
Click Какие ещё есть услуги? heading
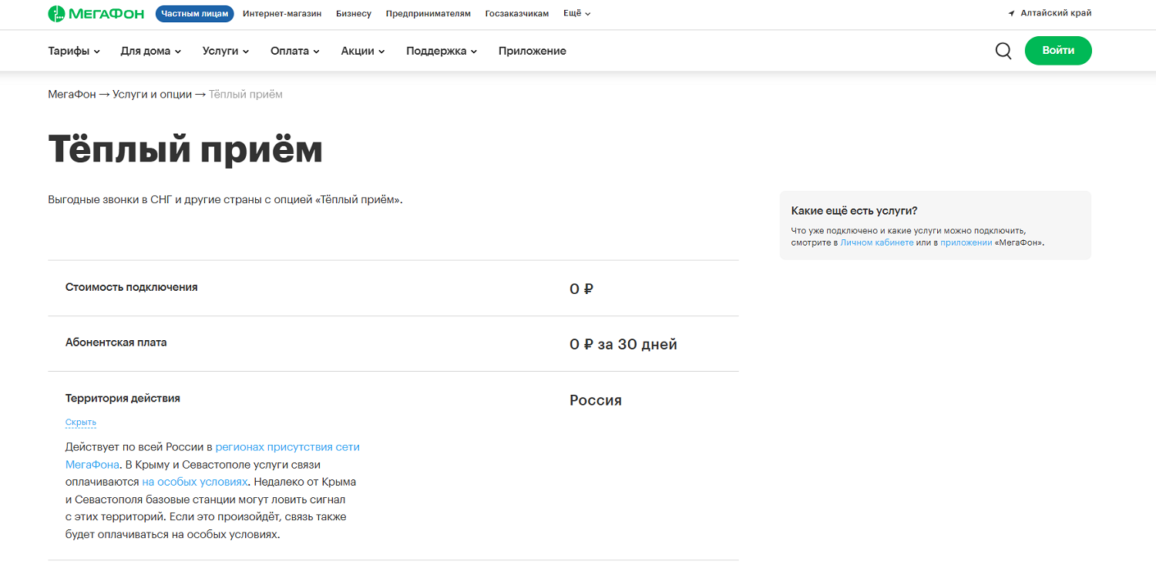[855, 211]
